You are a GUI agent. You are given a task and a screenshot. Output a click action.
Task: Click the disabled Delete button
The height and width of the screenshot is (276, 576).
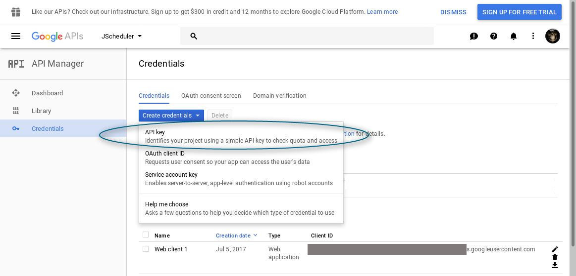click(220, 116)
